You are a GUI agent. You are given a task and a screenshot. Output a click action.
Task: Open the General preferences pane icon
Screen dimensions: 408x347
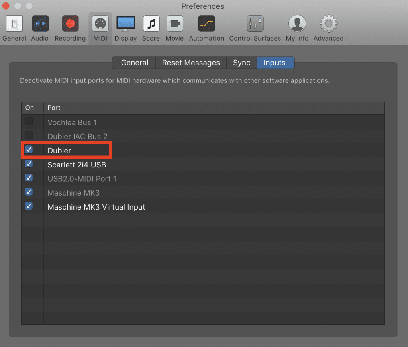[x=14, y=24]
